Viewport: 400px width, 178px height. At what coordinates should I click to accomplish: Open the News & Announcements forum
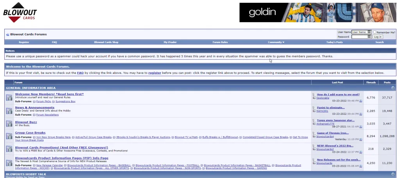tap(35, 108)
